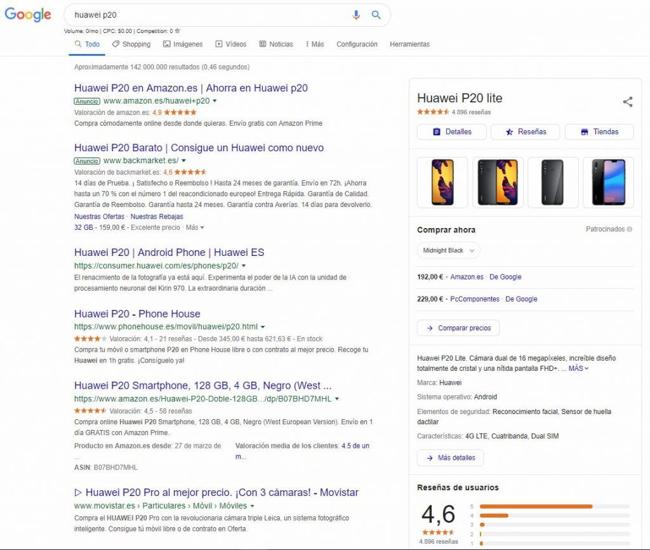
Task: Click the 4,6 overall rating score
Action: tap(438, 514)
